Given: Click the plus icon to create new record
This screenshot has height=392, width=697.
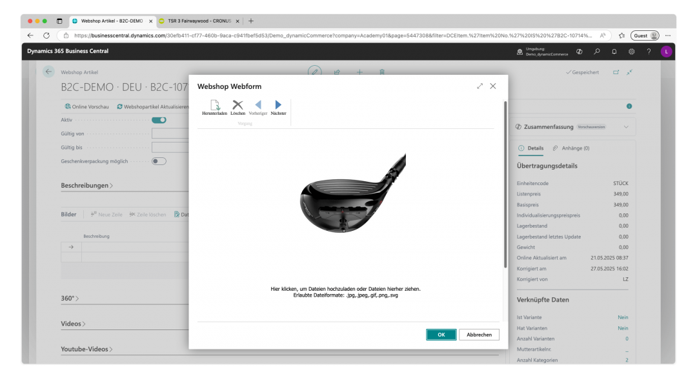Looking at the screenshot, I should [359, 72].
